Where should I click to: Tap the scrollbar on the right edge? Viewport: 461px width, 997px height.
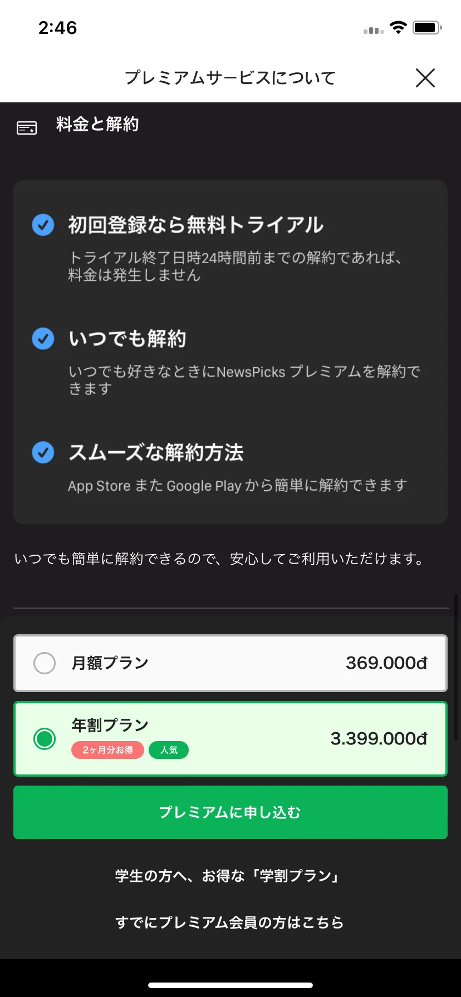pos(457,667)
